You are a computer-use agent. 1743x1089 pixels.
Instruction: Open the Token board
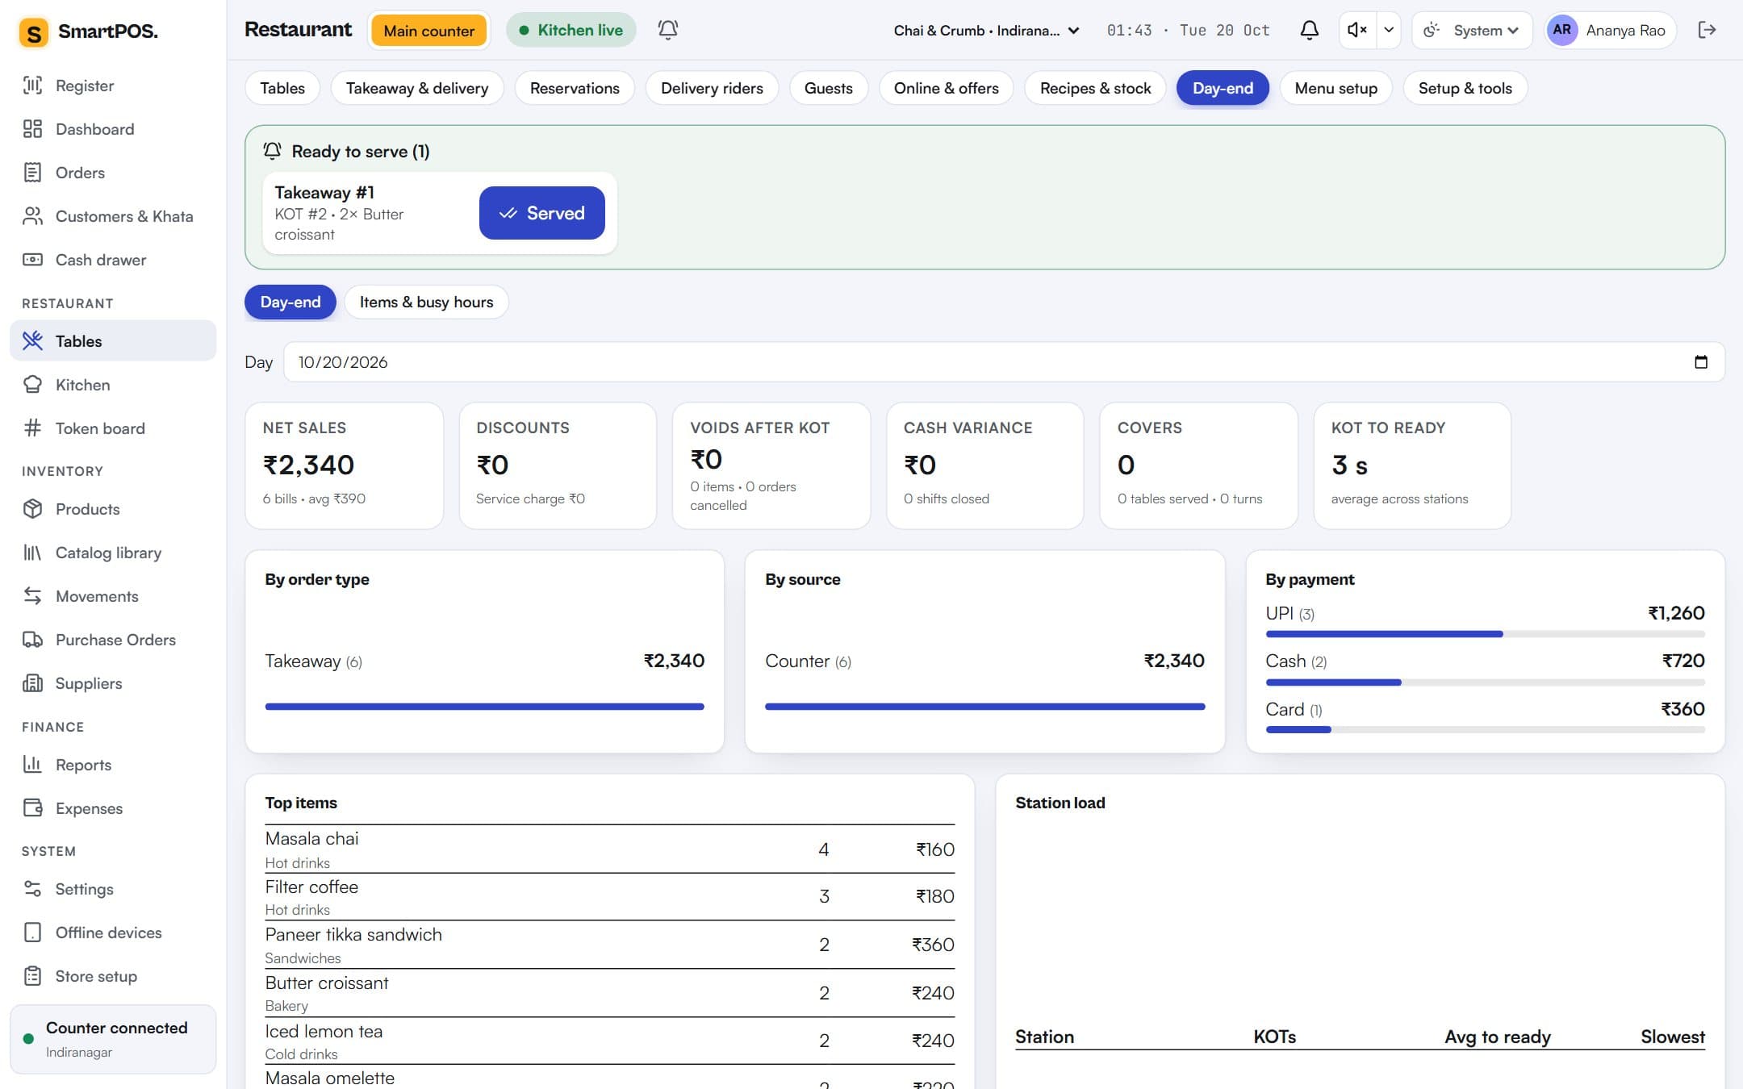pos(113,428)
